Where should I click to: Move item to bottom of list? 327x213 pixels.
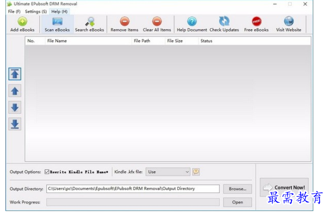click(15, 124)
